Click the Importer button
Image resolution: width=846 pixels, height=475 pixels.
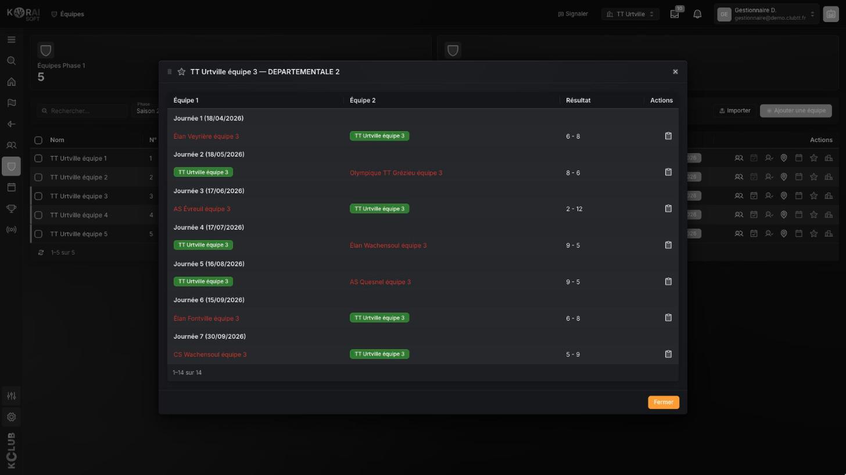click(735, 111)
